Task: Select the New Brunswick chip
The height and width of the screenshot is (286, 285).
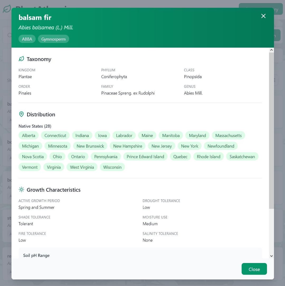Action: (90, 146)
